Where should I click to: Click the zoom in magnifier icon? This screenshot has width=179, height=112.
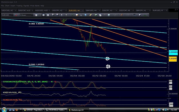(53, 15)
